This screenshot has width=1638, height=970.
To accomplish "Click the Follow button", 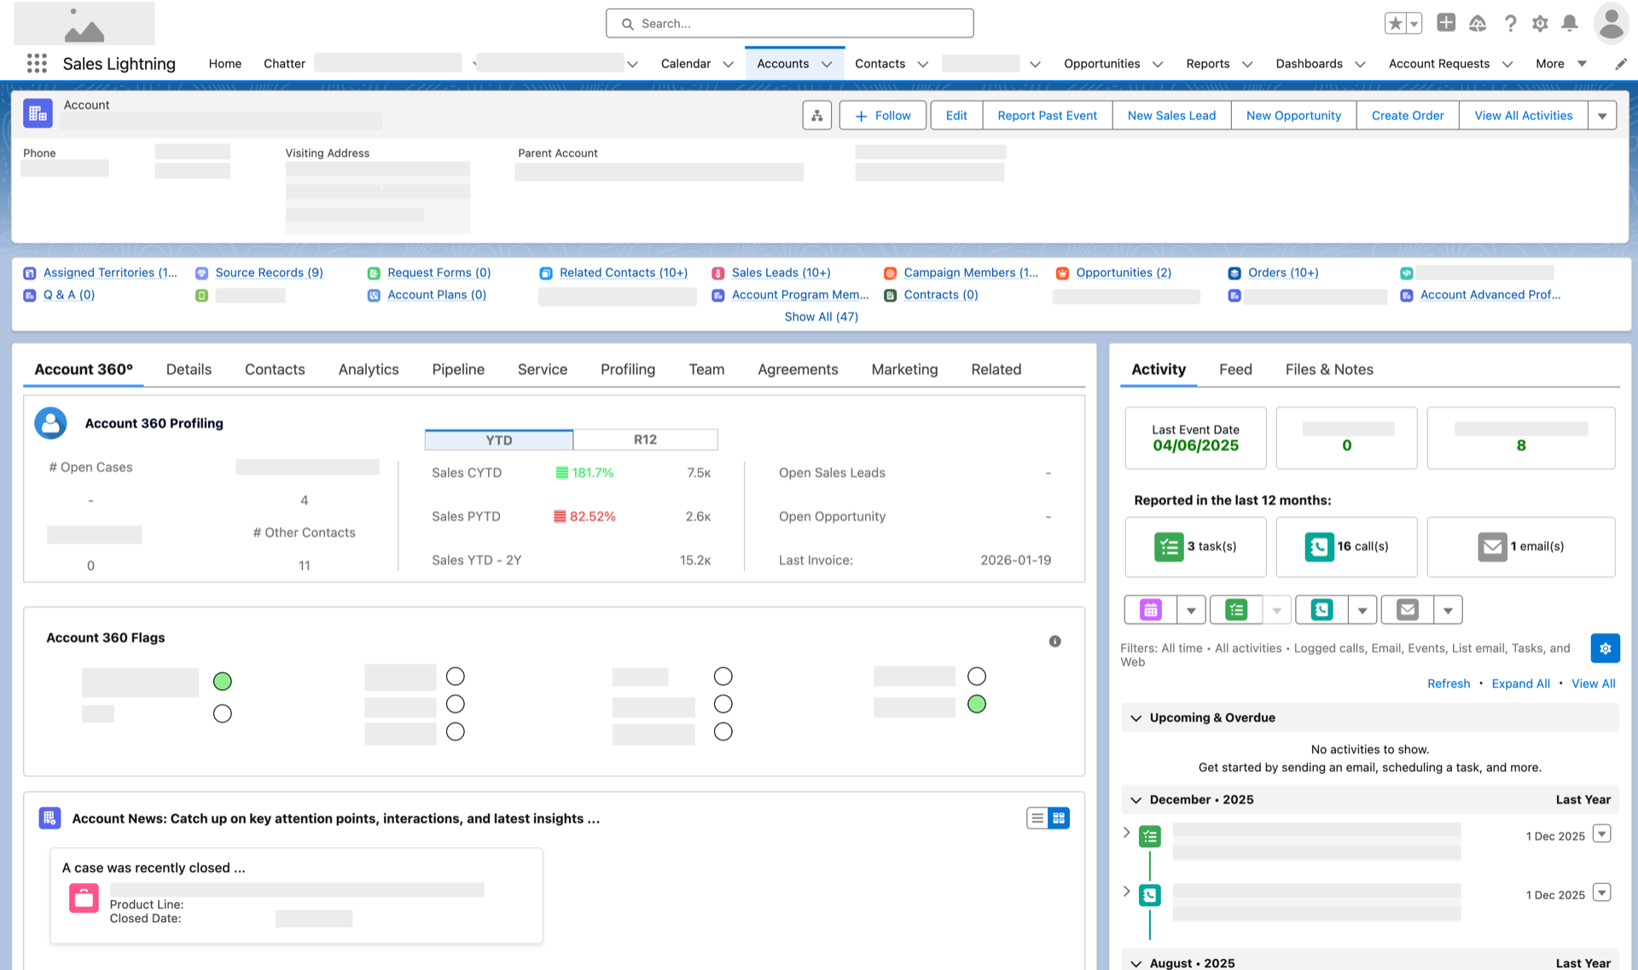I will click(882, 114).
